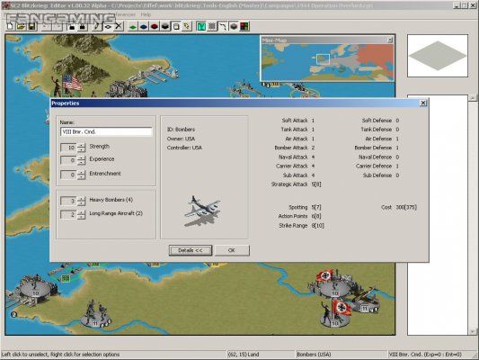This screenshot has height=360, width=479.
Task: Click the Save floppy disk icon
Action: point(31,26)
